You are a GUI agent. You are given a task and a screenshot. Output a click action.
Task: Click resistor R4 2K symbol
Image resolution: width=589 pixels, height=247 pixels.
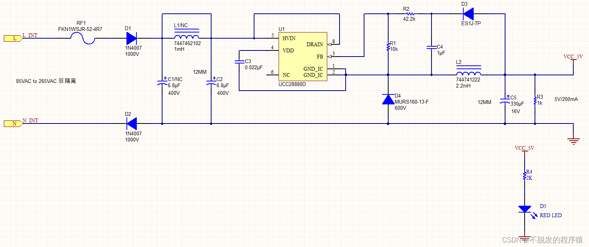(525, 175)
